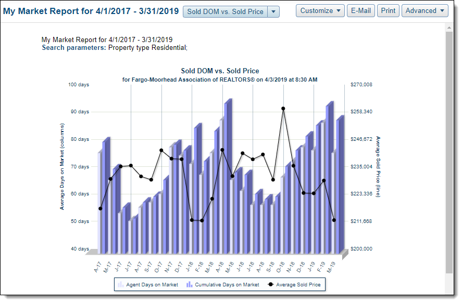Screen dimensions: 462x303
Task: Select the peak price point at O-18
Action: (283, 109)
